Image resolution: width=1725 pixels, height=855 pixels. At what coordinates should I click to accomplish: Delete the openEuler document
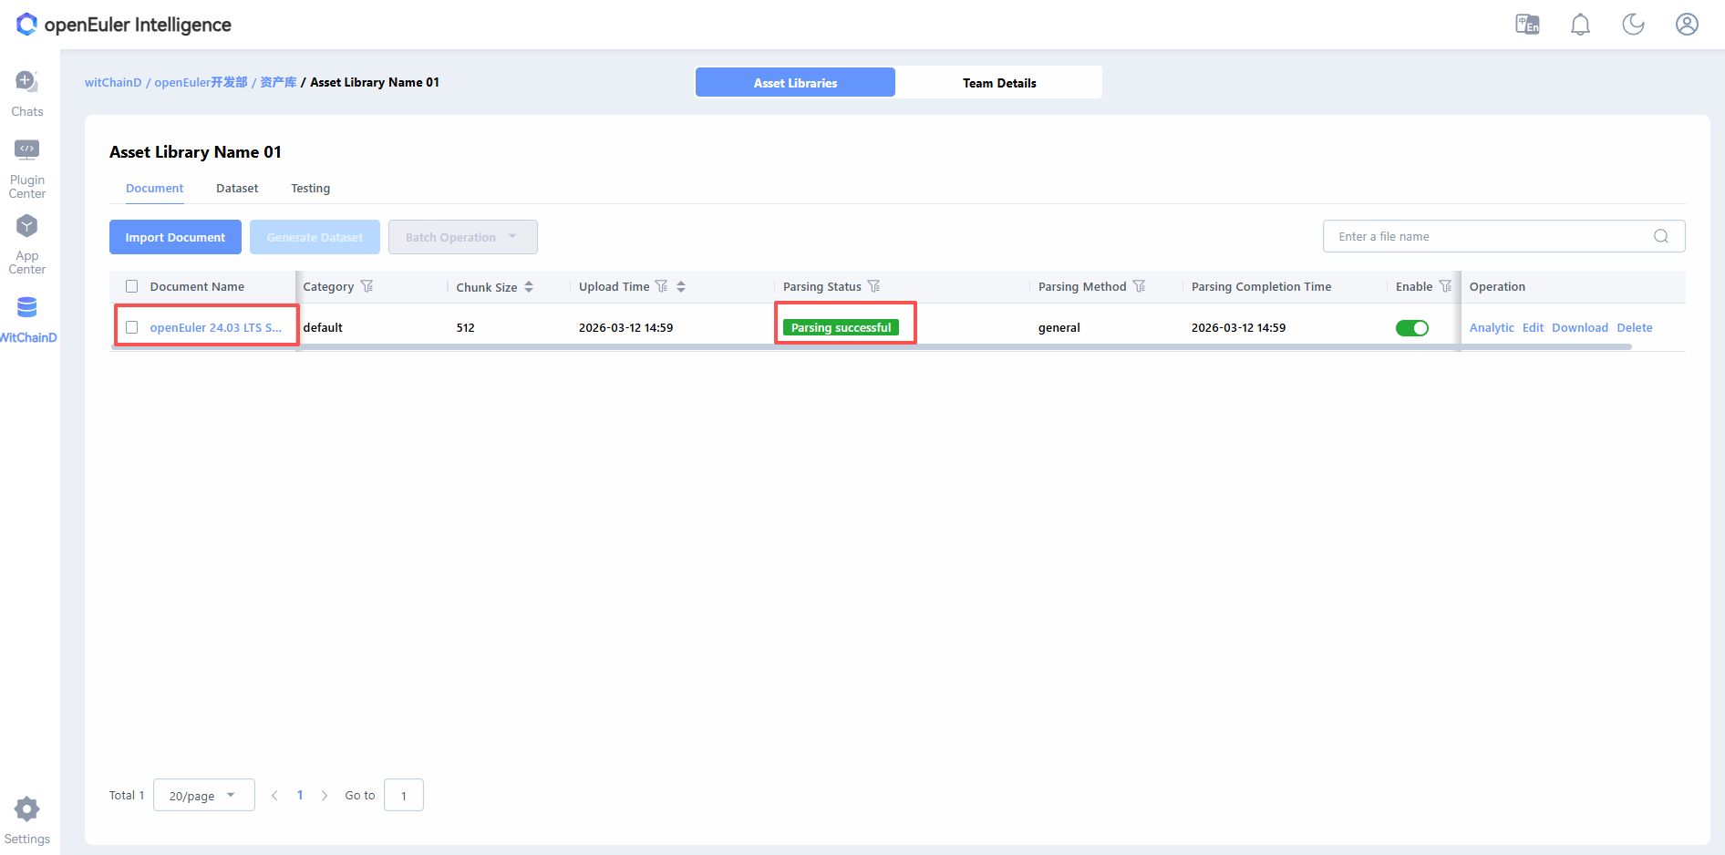1635,327
